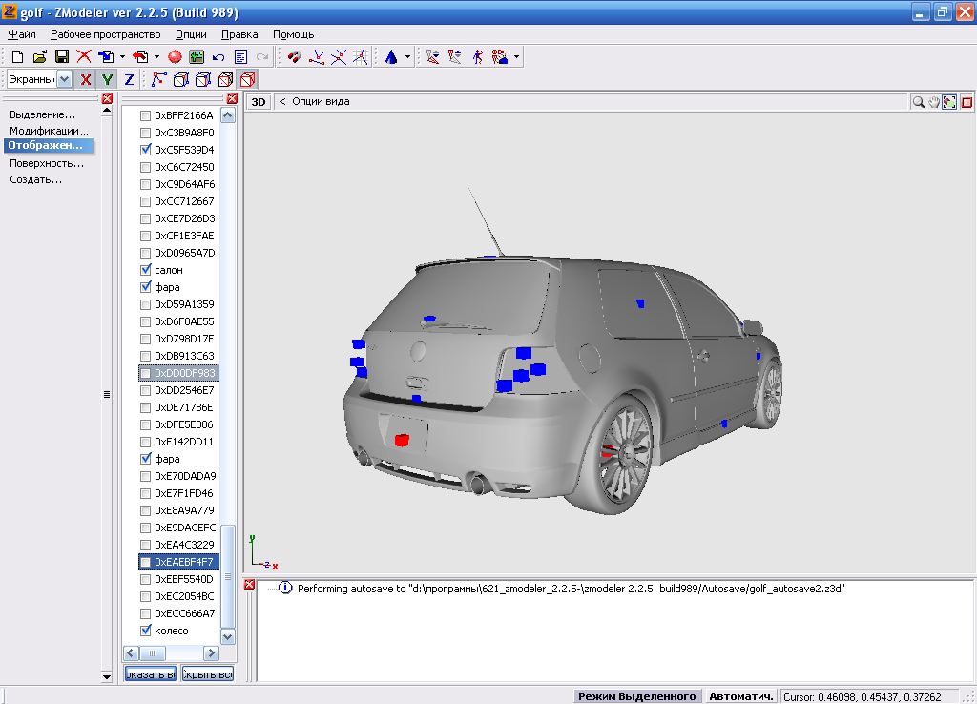Select the 'Отображен...' command group
Screen dimensions: 977x704
[48, 145]
